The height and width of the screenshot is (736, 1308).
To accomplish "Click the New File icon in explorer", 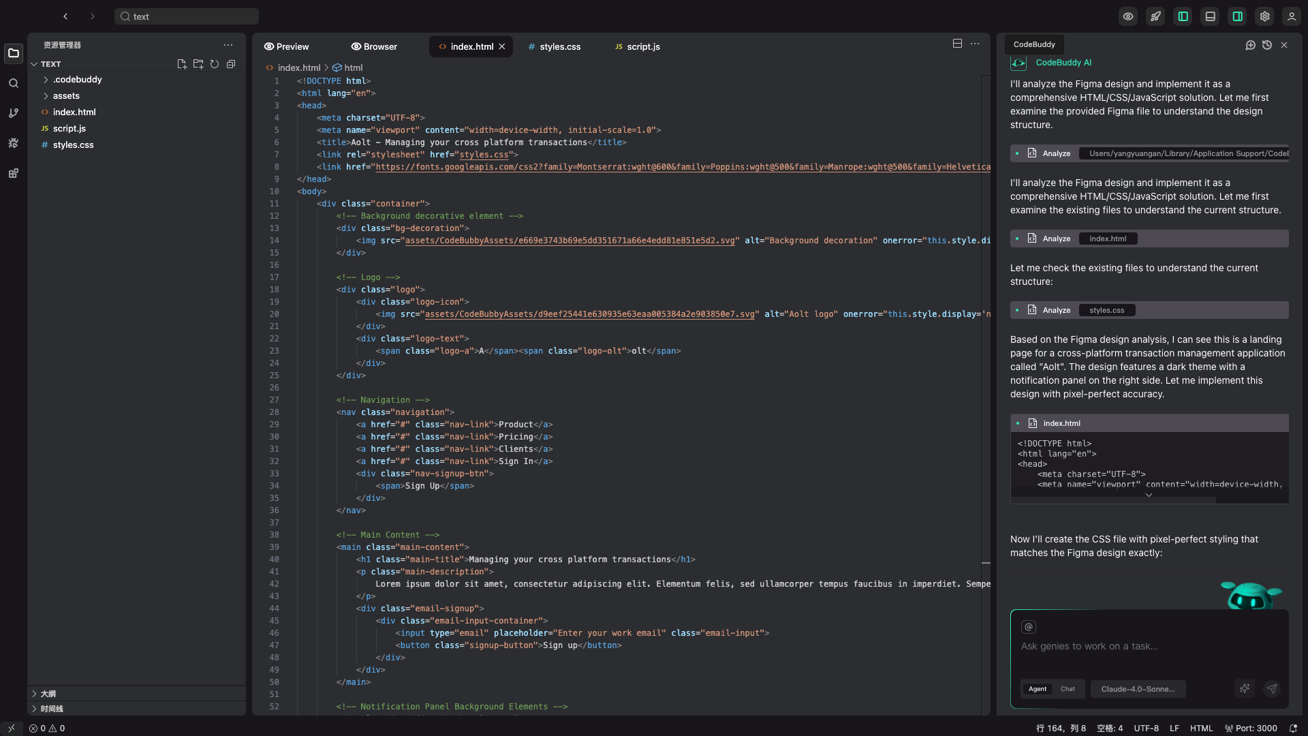I will click(x=182, y=64).
